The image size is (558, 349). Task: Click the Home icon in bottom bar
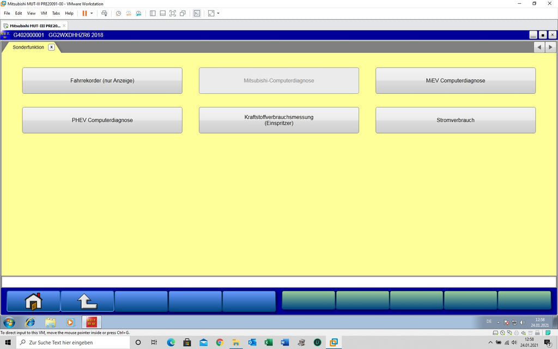pyautogui.click(x=33, y=301)
